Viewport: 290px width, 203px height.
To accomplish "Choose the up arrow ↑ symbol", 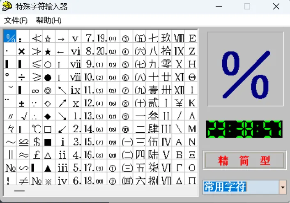I will pyautogui.click(x=62, y=62).
